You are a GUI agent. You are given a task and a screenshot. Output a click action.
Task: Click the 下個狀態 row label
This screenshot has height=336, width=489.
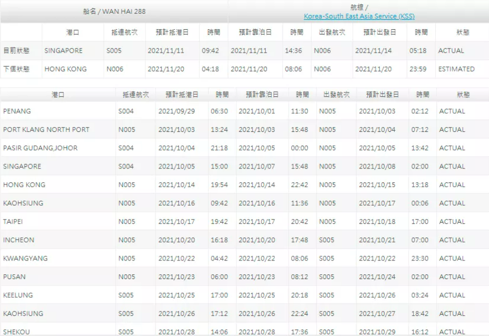click(x=16, y=69)
